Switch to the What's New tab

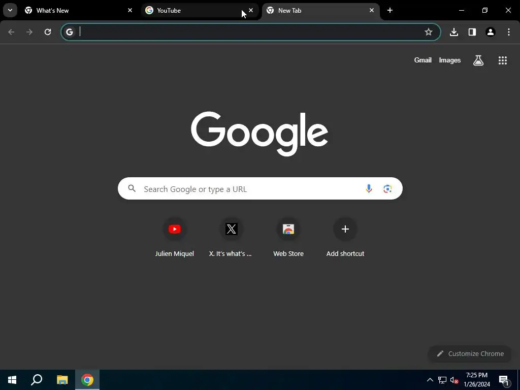coord(78,10)
